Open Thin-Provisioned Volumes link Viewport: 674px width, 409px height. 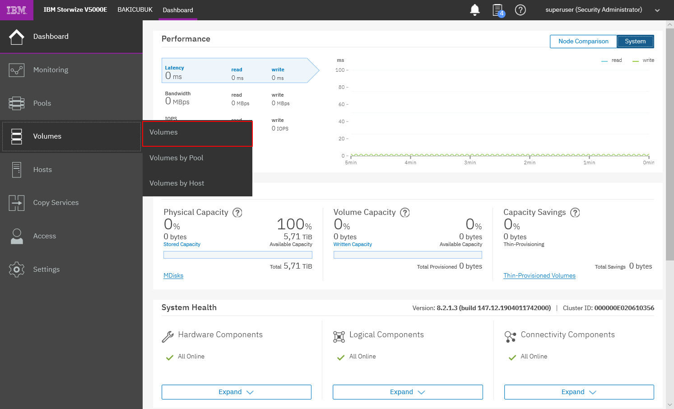[x=539, y=276]
